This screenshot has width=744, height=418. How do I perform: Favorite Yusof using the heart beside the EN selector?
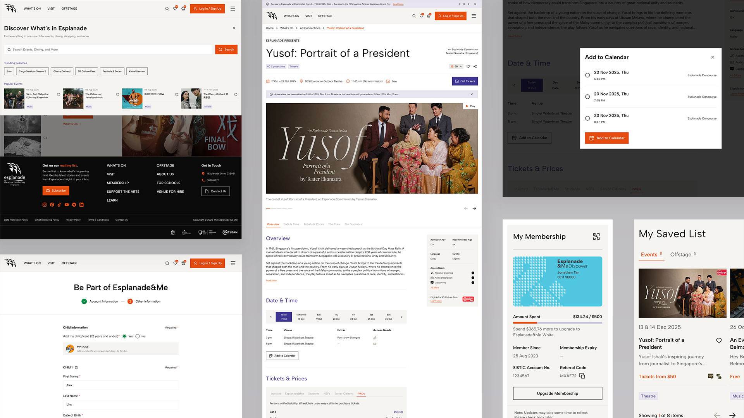pos(468,67)
